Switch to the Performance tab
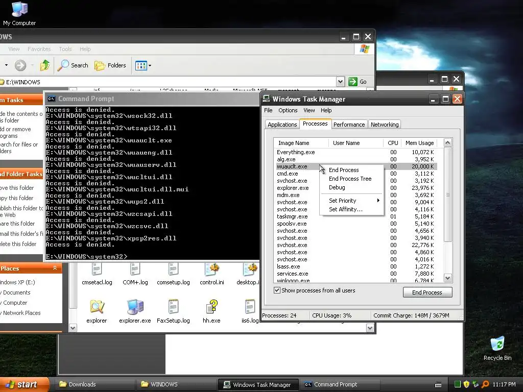This screenshot has height=392, width=523. pos(349,125)
